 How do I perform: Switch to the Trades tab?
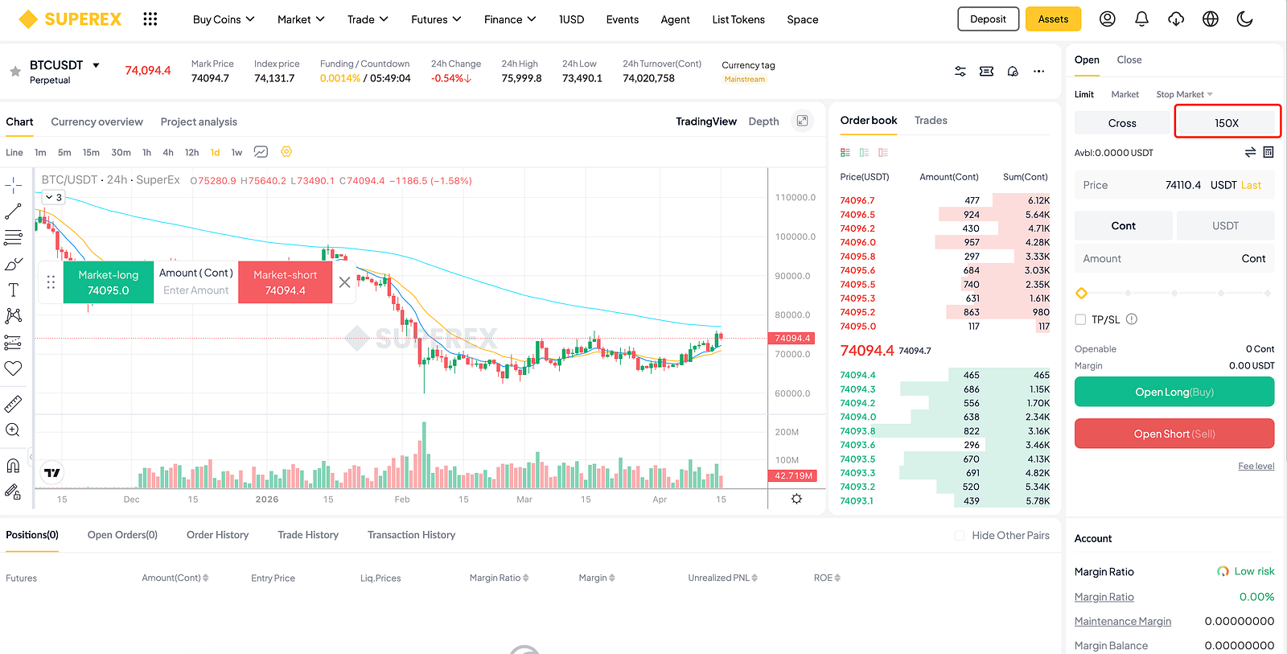click(x=931, y=121)
